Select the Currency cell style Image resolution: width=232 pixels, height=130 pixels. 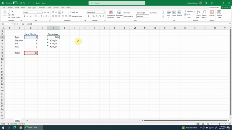[x=153, y=13]
